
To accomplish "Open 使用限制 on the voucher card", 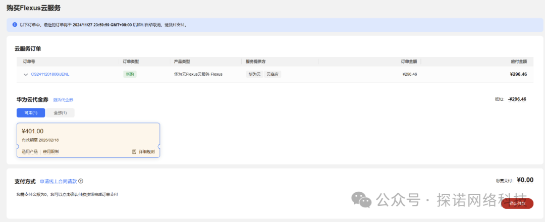I will pos(51,152).
